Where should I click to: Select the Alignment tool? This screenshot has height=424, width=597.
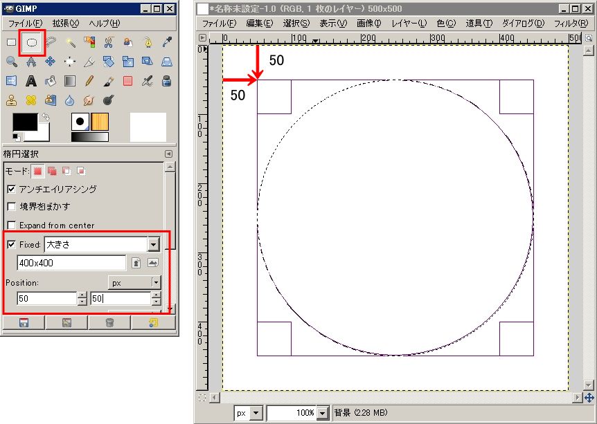[x=70, y=62]
